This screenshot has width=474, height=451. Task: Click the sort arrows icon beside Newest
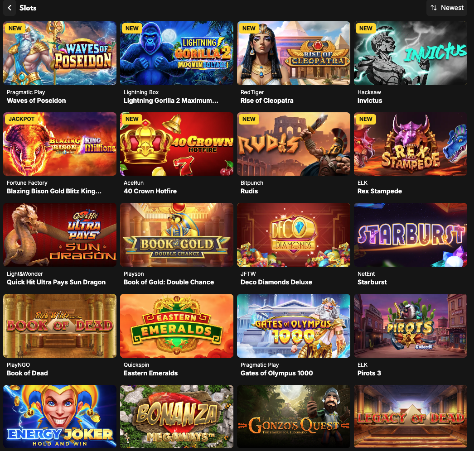pyautogui.click(x=434, y=8)
